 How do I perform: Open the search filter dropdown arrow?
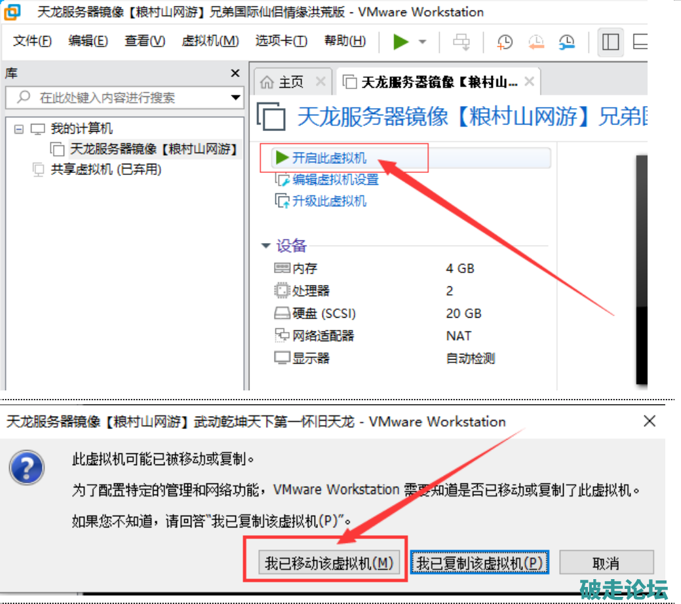[236, 98]
